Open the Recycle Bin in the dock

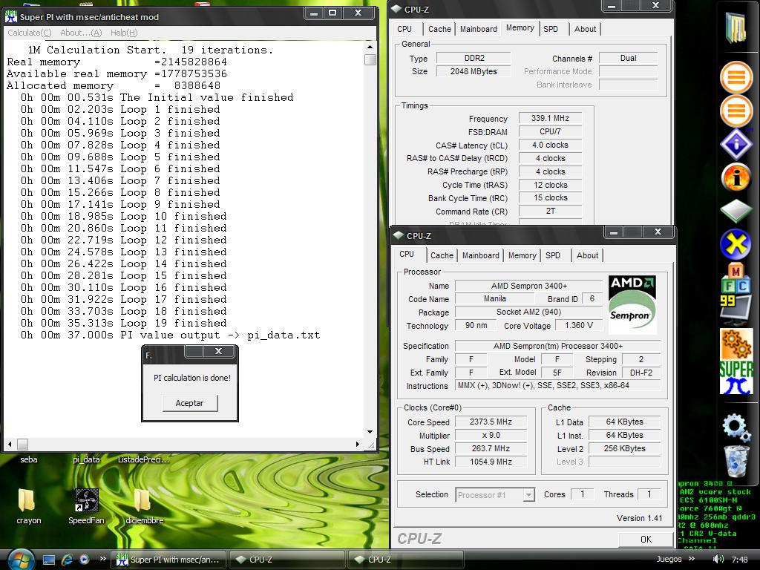coord(736,461)
